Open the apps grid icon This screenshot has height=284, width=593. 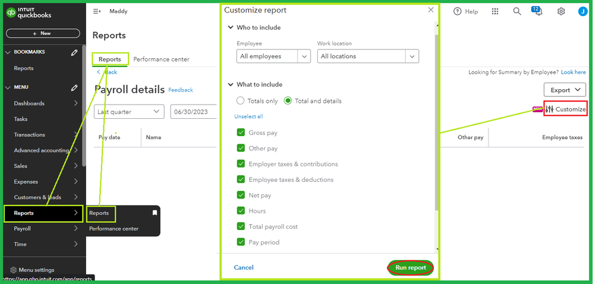495,12
